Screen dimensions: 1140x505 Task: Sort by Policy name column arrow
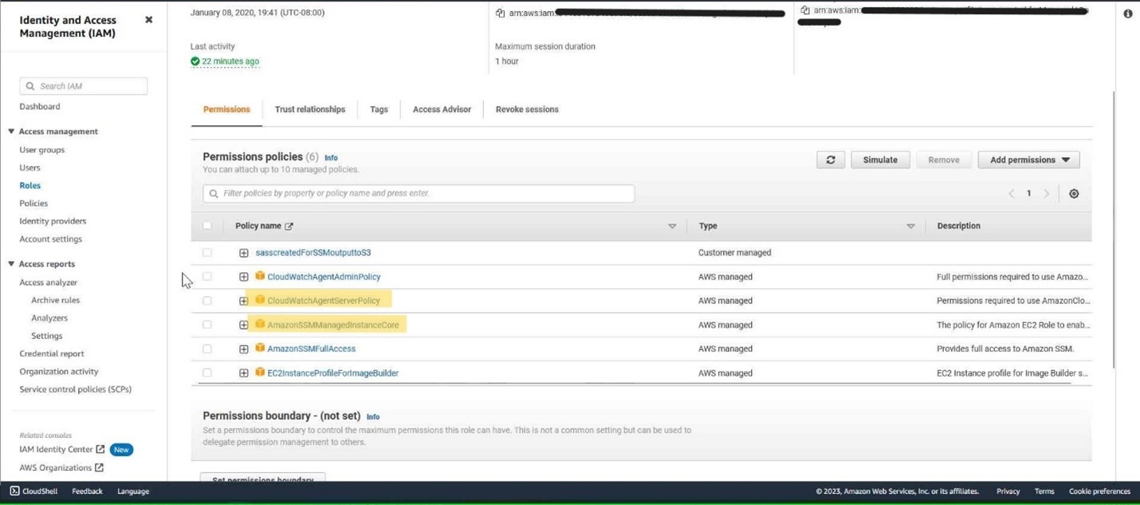672,227
